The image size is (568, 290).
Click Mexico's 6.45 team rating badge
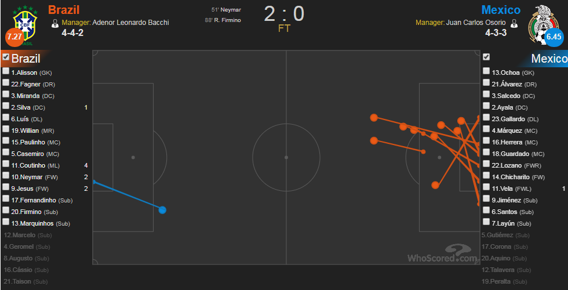[554, 37]
